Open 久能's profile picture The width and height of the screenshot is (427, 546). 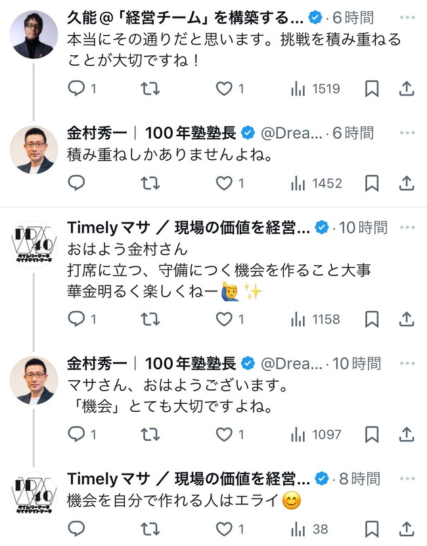point(34,34)
